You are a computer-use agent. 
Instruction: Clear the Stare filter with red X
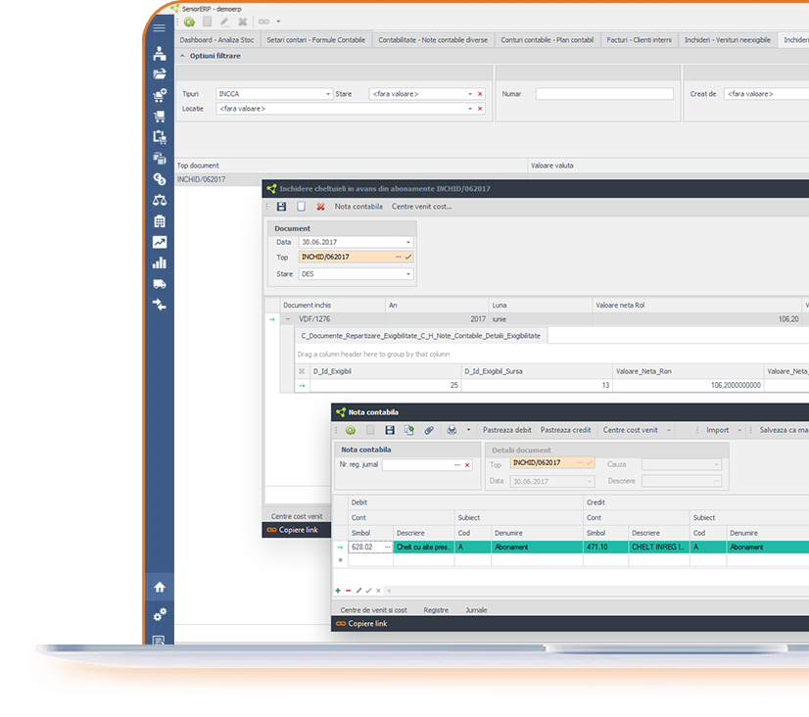pyautogui.click(x=480, y=94)
